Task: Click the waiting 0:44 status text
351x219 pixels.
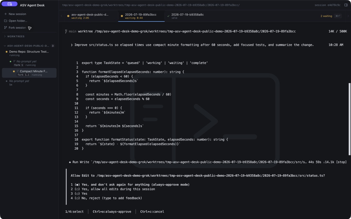Action: (x=134, y=18)
